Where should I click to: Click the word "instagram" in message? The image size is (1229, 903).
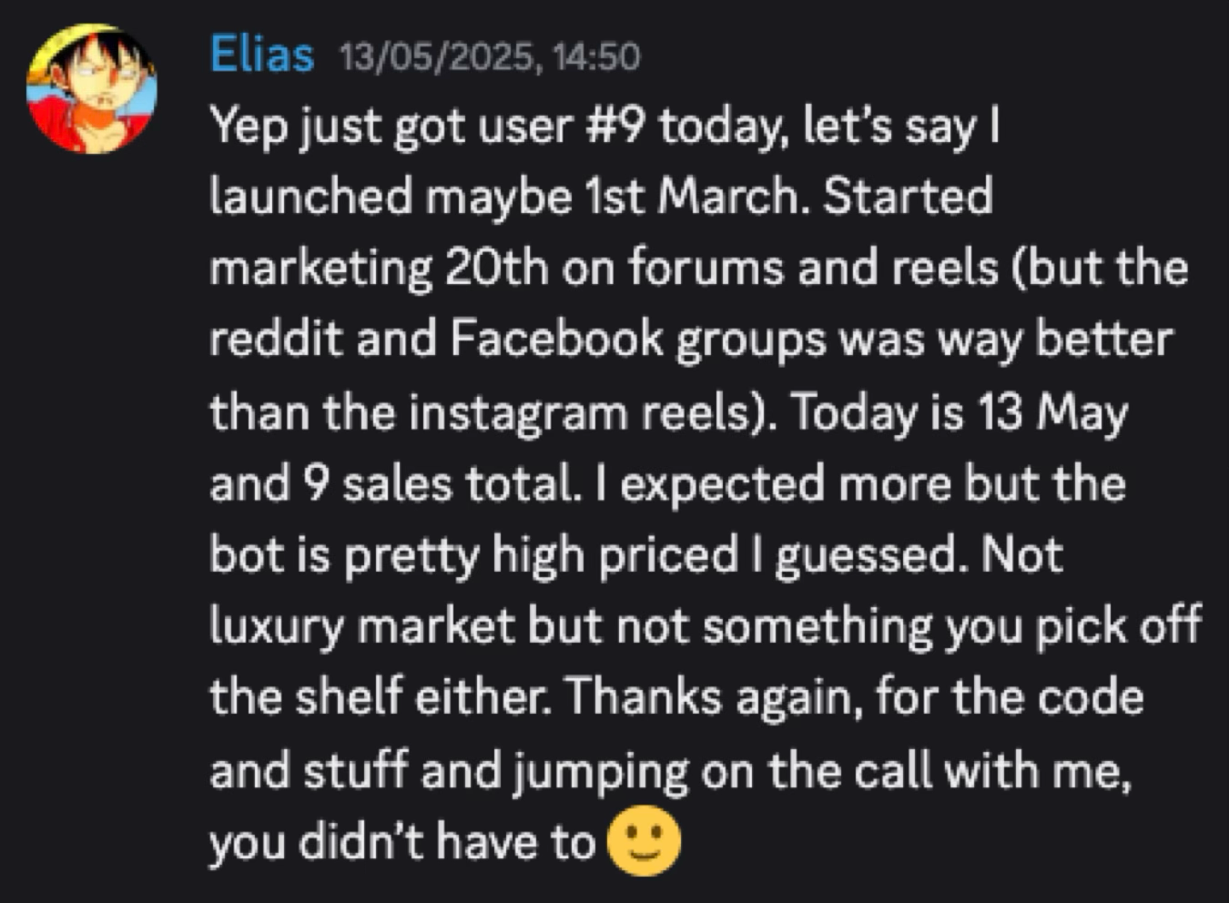(x=518, y=411)
